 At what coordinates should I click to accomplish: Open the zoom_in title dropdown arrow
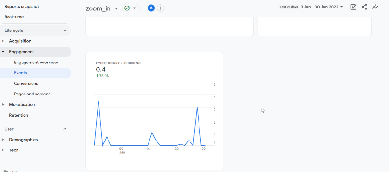pyautogui.click(x=116, y=8)
